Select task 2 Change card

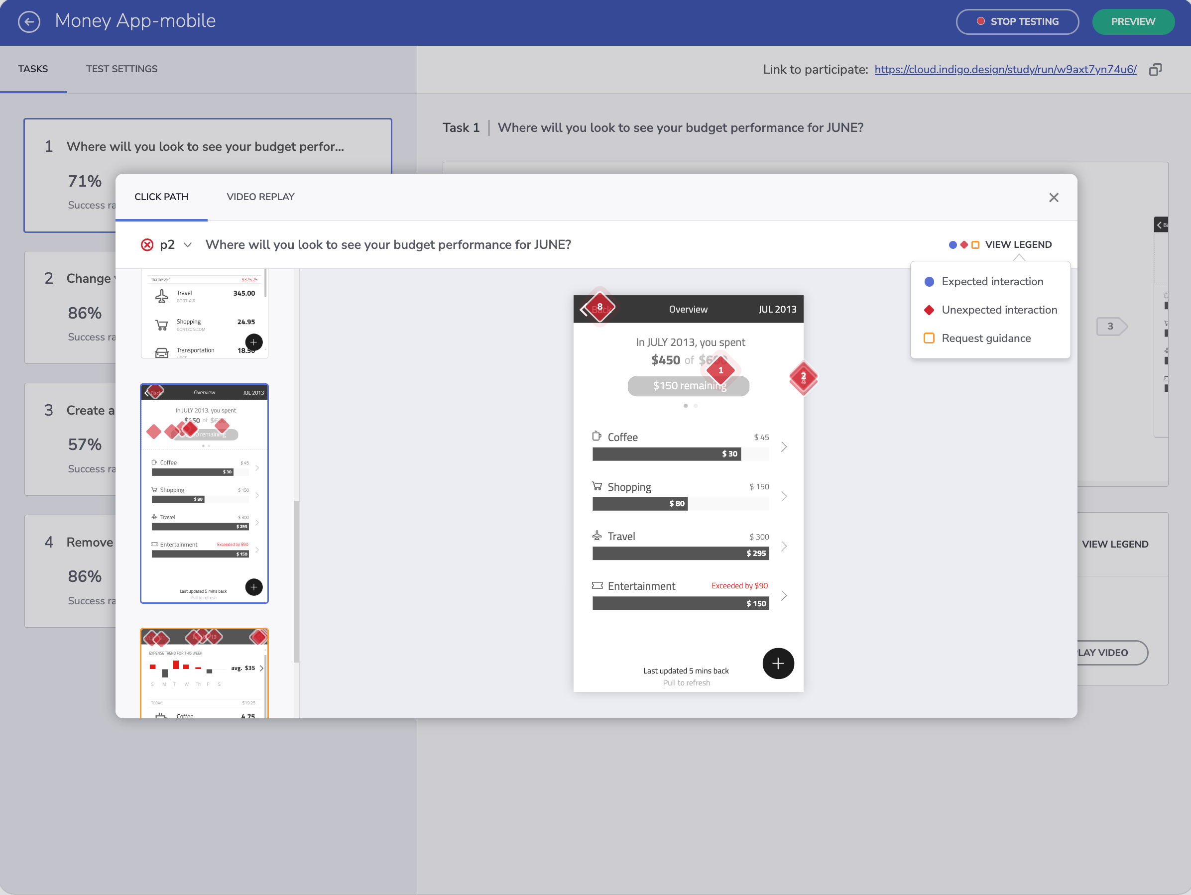click(70, 307)
